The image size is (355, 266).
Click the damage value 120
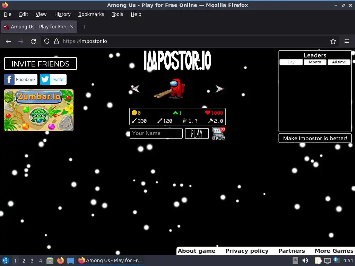coord(165,121)
